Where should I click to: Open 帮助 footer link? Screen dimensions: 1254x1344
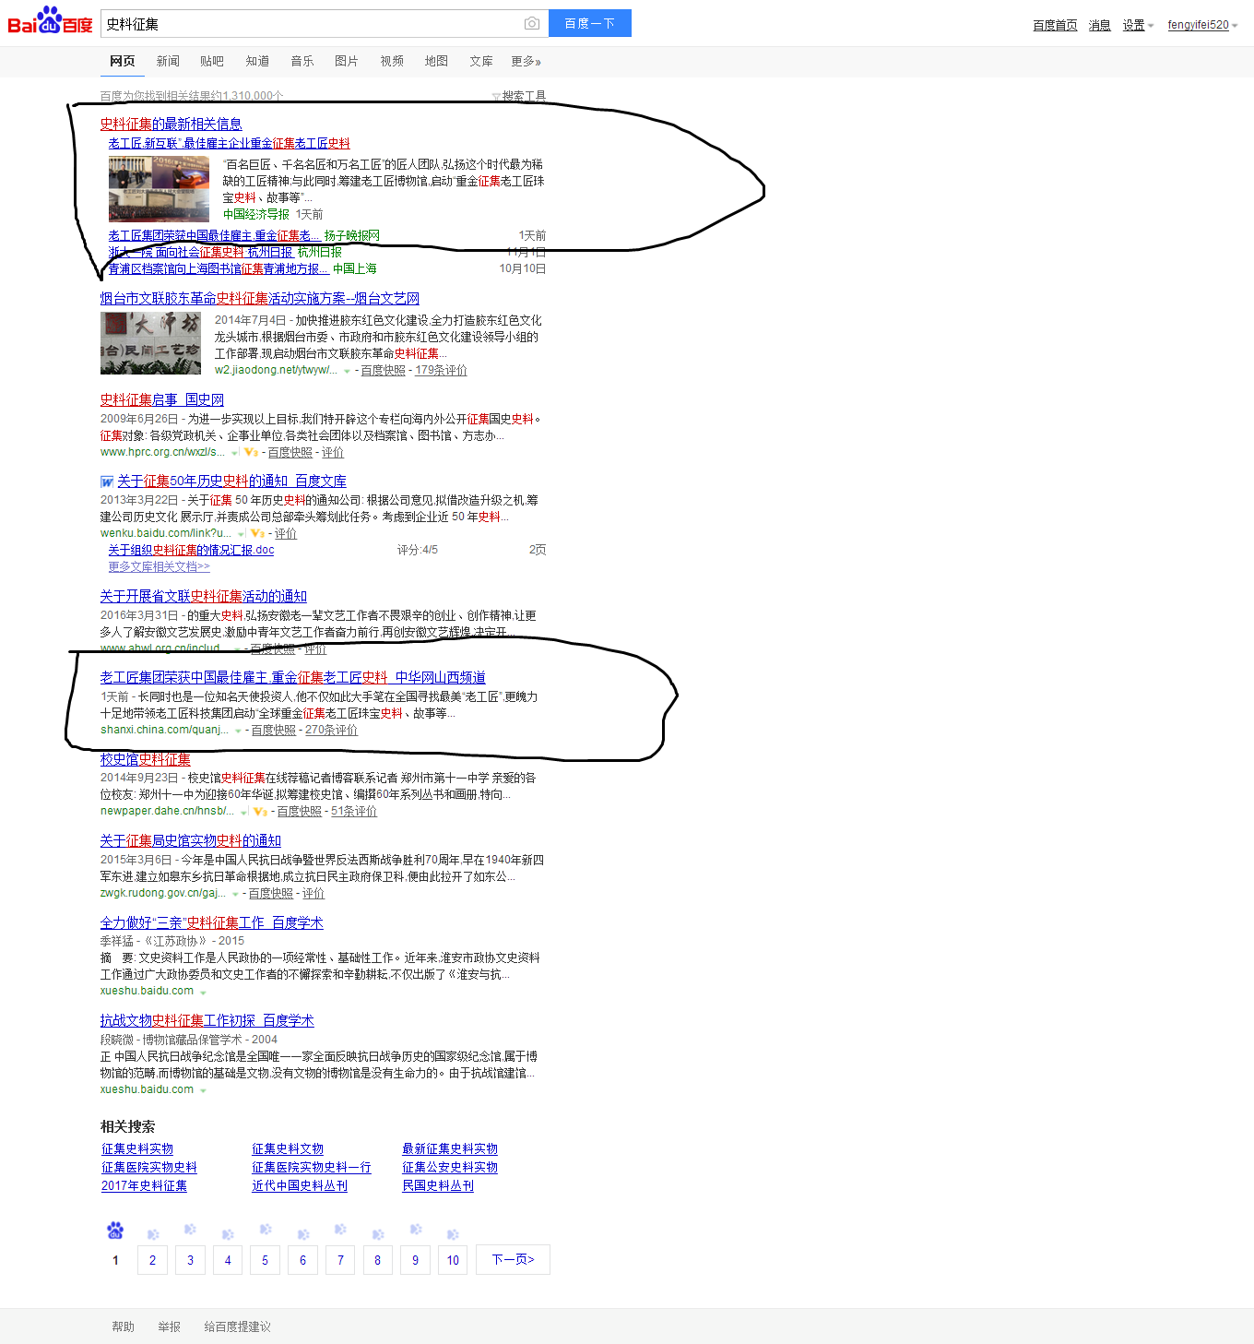[x=123, y=1326]
